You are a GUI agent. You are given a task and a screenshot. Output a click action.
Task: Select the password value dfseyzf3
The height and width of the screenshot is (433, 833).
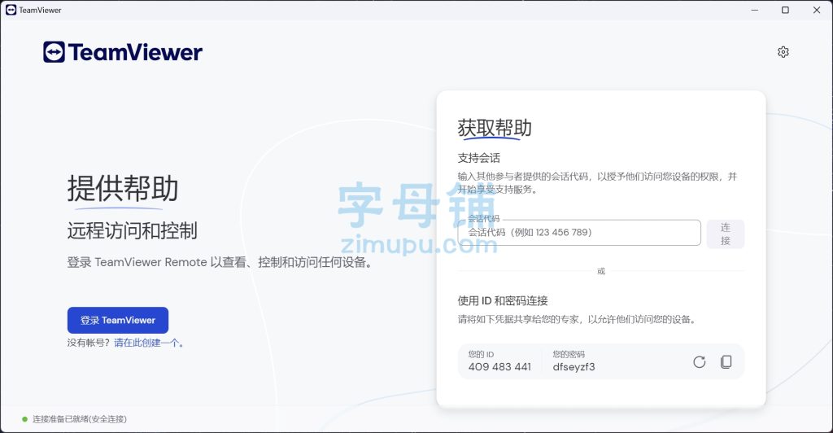coord(574,366)
